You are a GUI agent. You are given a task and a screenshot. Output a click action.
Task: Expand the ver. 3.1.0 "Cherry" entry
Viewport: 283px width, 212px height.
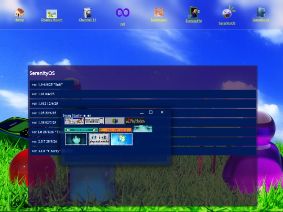[45, 151]
